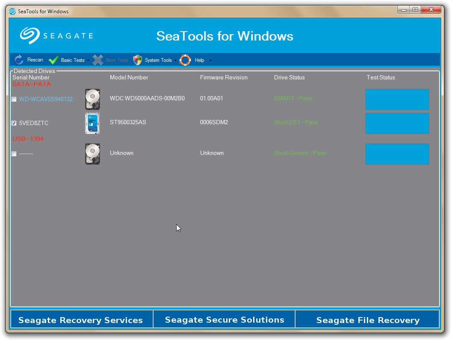The width and height of the screenshot is (452, 341).
Task: Check the WD-WCAV5S948132 drive checkbox
Action: pos(14,99)
